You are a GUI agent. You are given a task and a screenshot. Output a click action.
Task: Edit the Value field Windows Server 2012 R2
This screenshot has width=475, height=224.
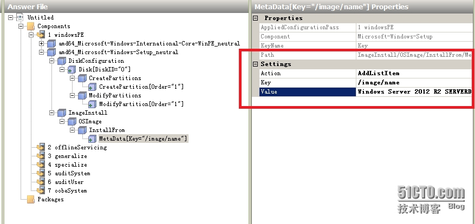tap(415, 92)
